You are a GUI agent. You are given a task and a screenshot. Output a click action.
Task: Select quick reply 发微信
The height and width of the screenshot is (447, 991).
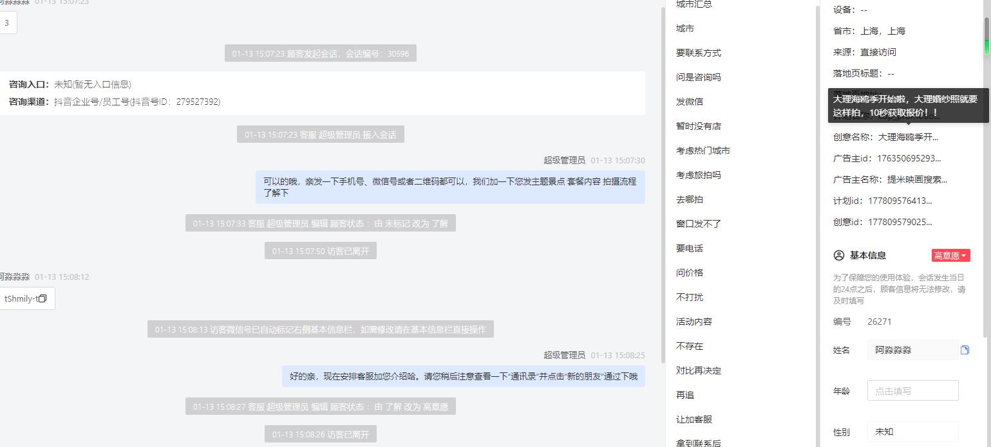pos(690,102)
